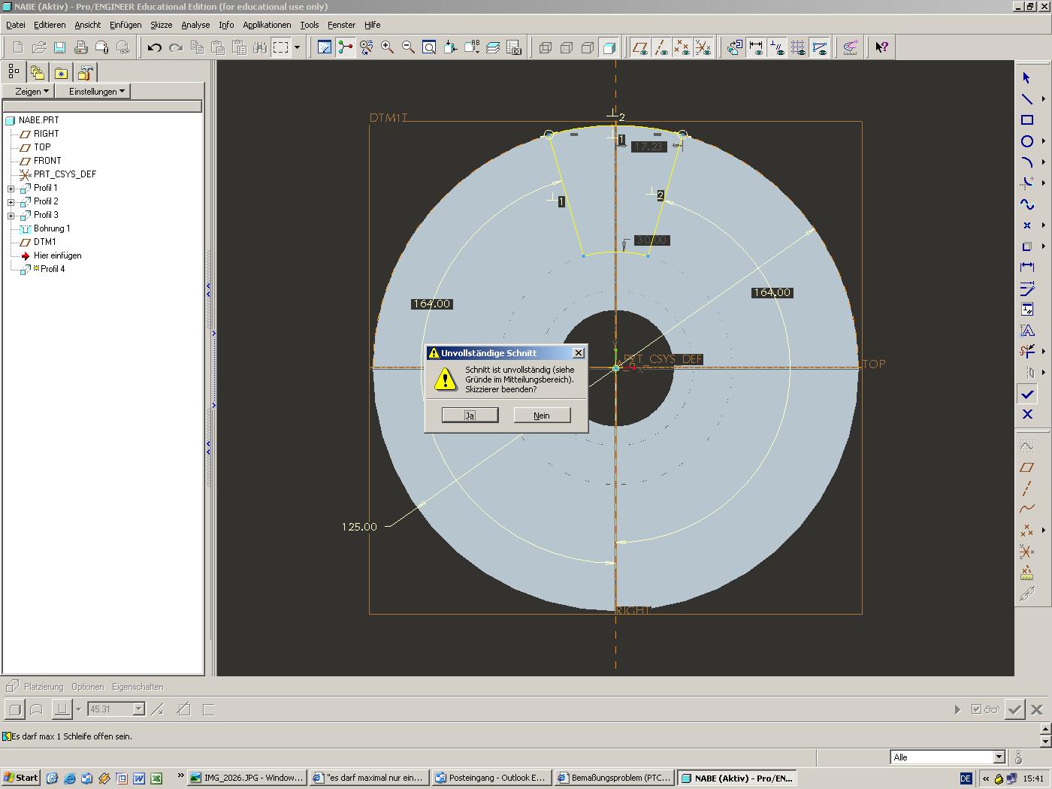This screenshot has height=789, width=1052.
Task: Select Bohrung 1 in the model tree
Action: click(x=51, y=228)
